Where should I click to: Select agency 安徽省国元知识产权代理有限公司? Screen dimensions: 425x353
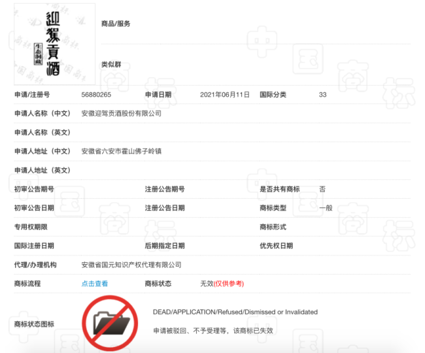coord(131,265)
